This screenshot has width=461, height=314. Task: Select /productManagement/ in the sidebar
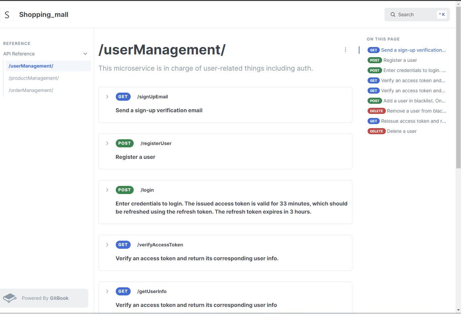point(34,78)
